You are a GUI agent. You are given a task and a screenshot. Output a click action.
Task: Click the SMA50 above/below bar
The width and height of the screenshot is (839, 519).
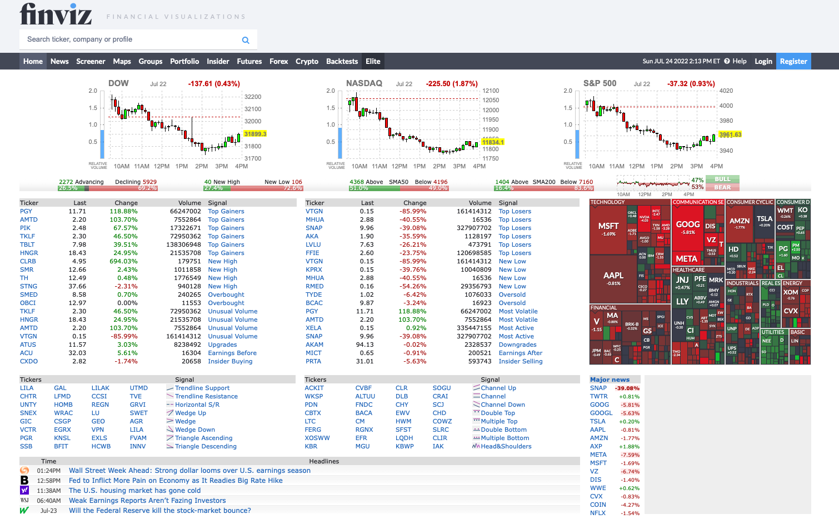(398, 188)
